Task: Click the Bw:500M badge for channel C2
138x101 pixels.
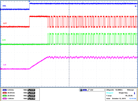Action: point(31,93)
